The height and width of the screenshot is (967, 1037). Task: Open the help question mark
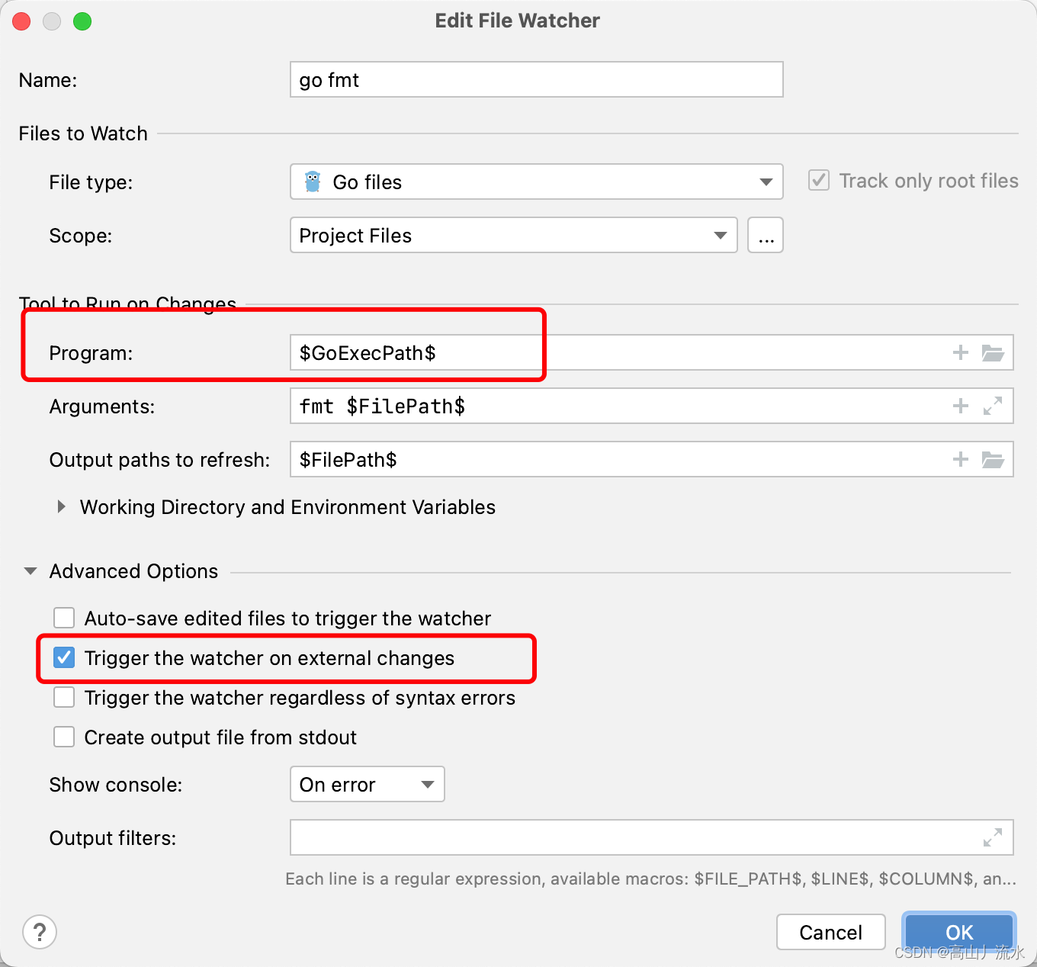(40, 932)
